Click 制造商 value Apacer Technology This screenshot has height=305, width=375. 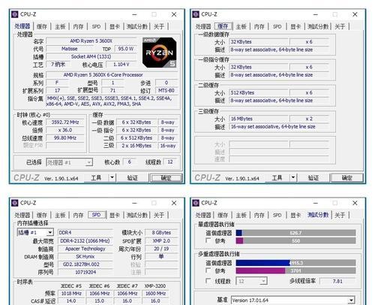85,249
